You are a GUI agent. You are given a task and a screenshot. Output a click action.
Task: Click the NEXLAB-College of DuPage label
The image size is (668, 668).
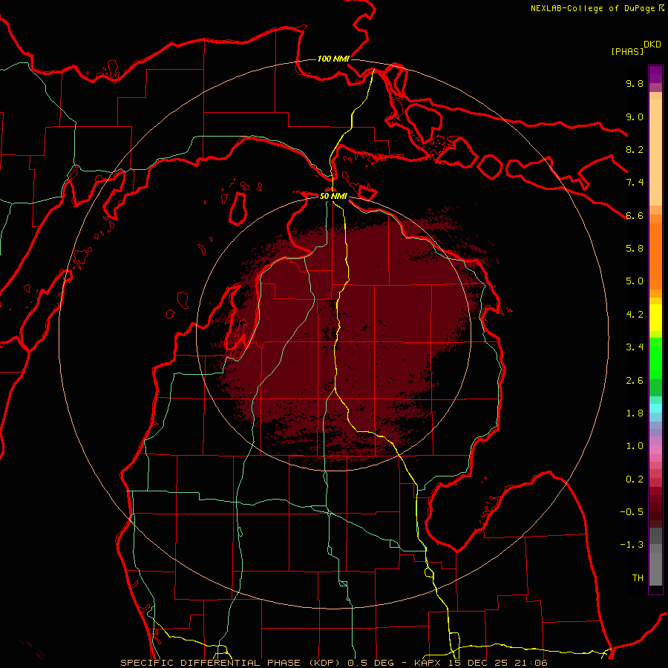[597, 8]
